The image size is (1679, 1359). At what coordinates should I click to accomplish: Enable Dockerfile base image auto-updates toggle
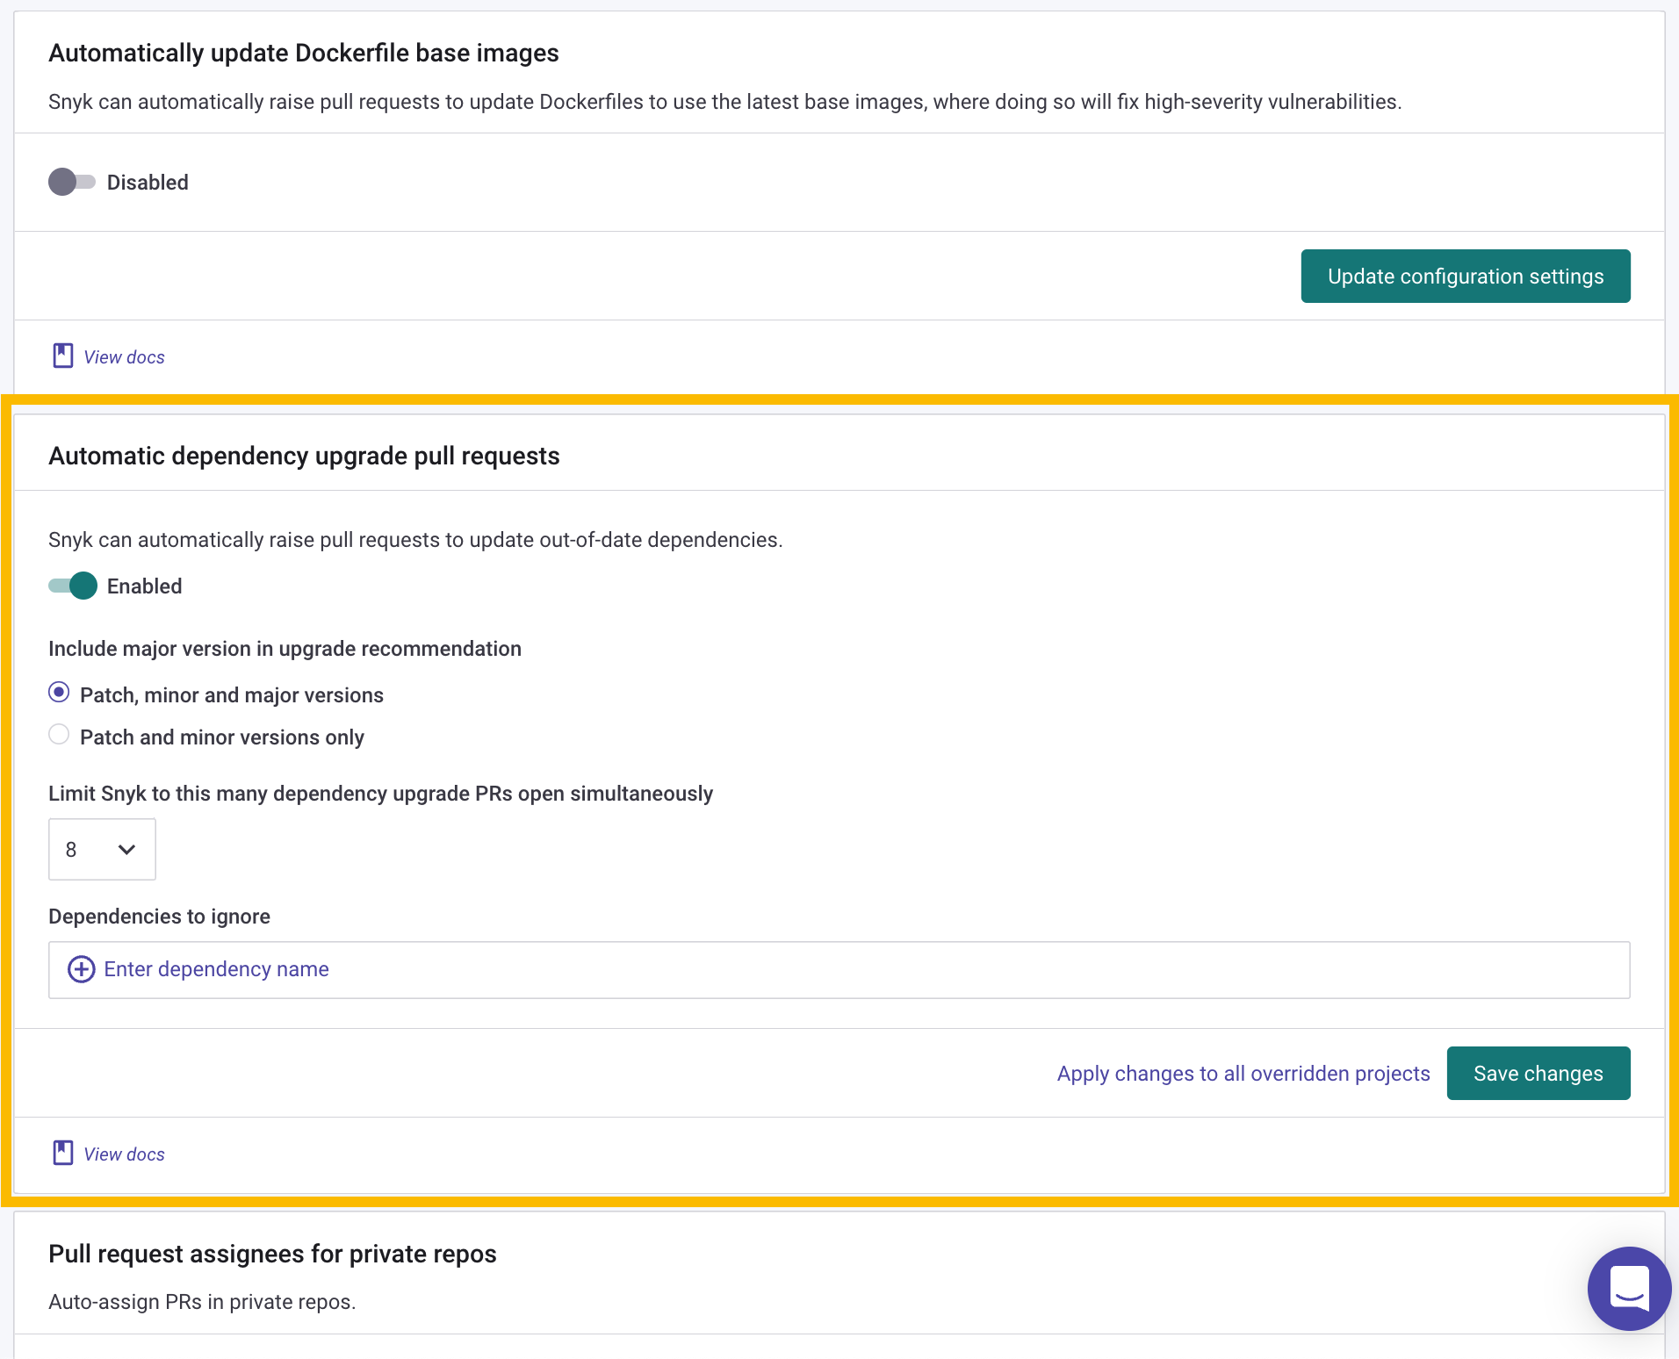72,182
